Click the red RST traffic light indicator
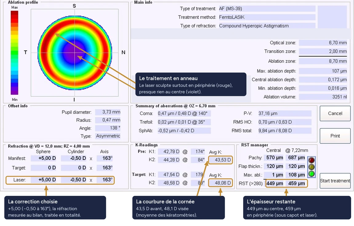This screenshot has width=354, height=226. 312,160
